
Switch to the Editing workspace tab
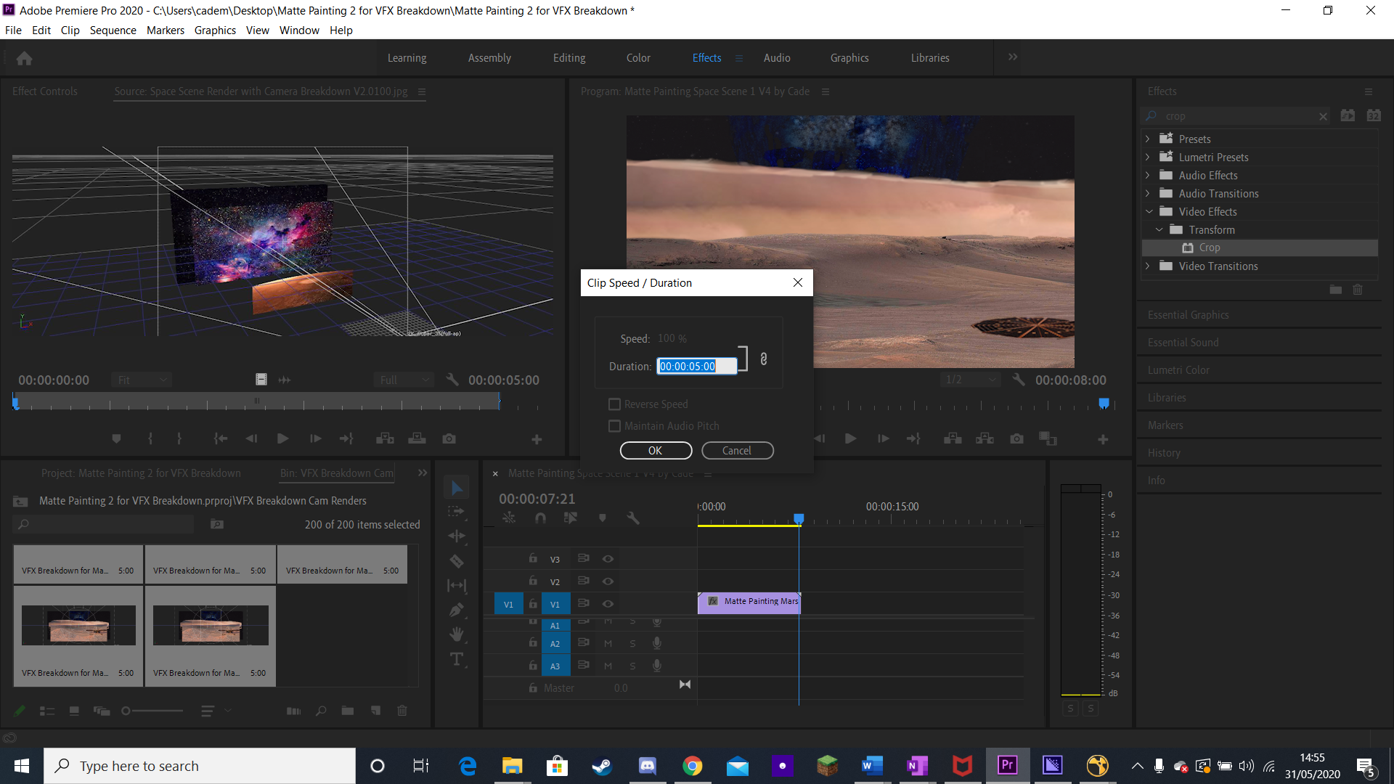pos(569,58)
